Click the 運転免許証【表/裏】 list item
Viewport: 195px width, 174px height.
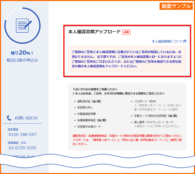click(x=89, y=101)
